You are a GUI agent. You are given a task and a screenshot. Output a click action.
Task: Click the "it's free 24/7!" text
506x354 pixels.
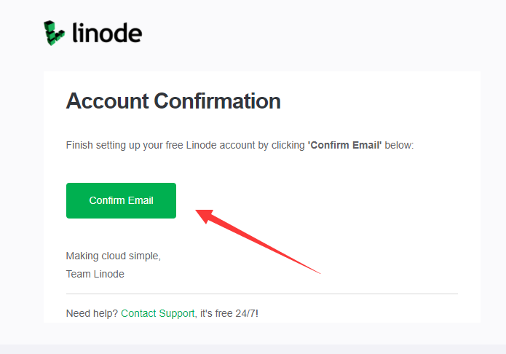[229, 313]
